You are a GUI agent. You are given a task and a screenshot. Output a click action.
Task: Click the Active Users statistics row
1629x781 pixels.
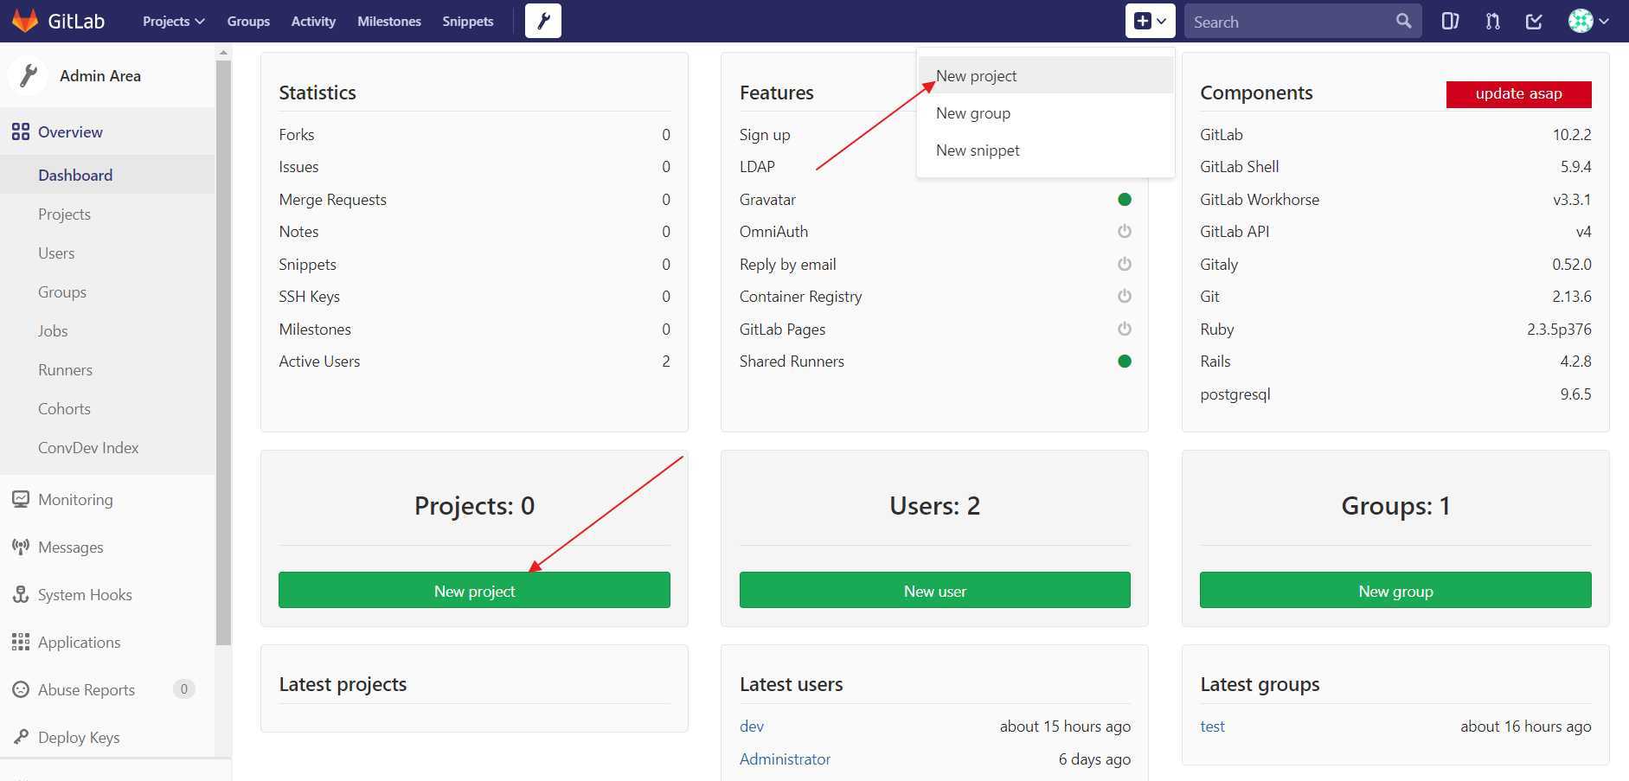(x=474, y=361)
